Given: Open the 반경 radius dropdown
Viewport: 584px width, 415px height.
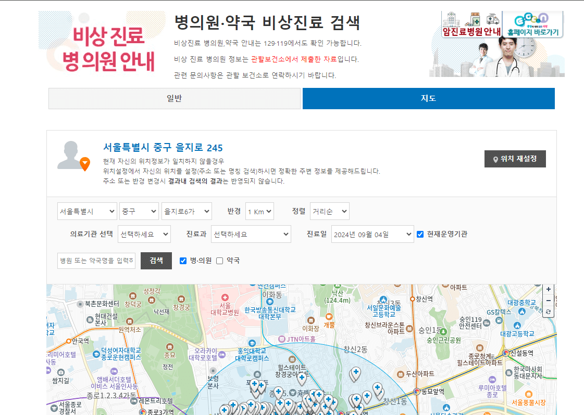Looking at the screenshot, I should click(x=259, y=211).
